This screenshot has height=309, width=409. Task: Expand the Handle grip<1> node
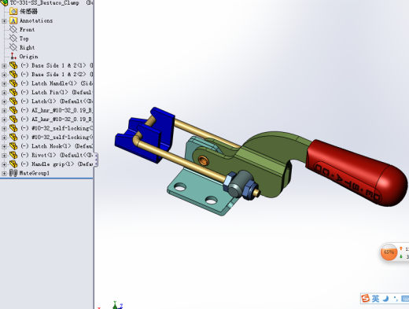(4, 164)
